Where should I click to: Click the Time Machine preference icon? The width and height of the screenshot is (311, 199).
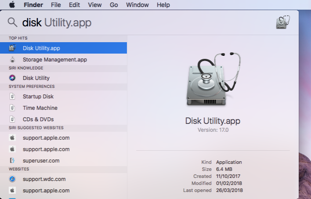13,108
